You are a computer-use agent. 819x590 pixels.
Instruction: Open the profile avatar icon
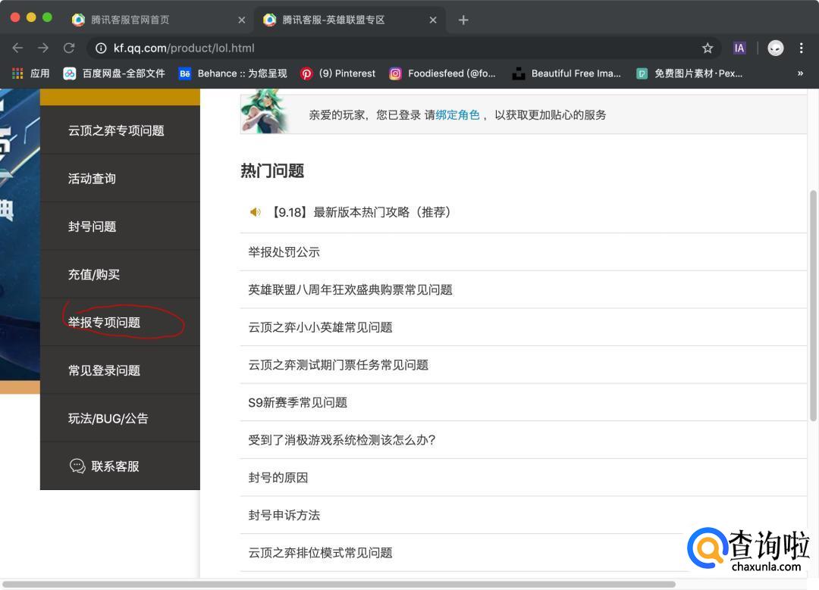(776, 48)
